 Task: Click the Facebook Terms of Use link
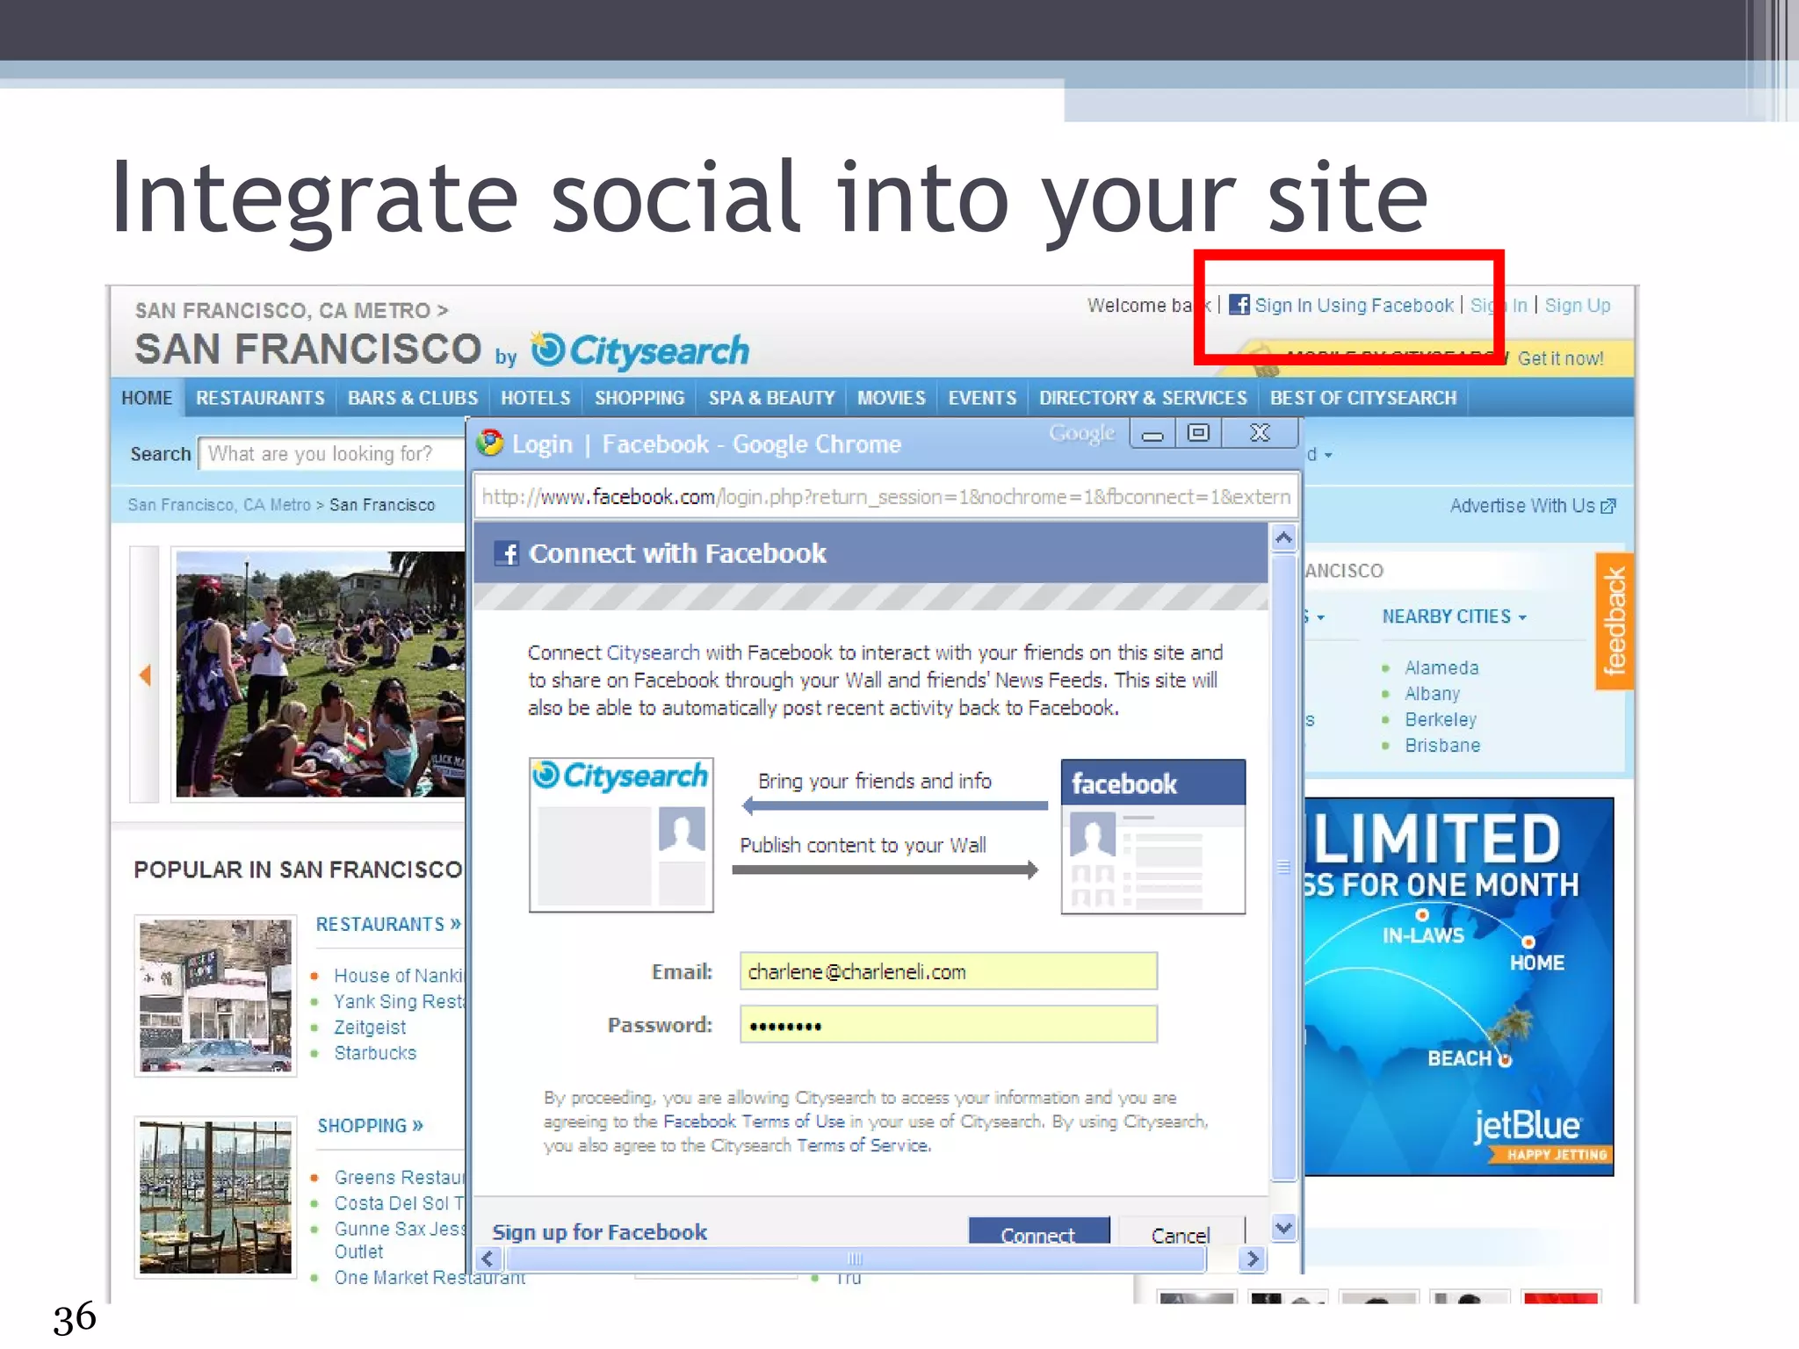(x=754, y=1122)
